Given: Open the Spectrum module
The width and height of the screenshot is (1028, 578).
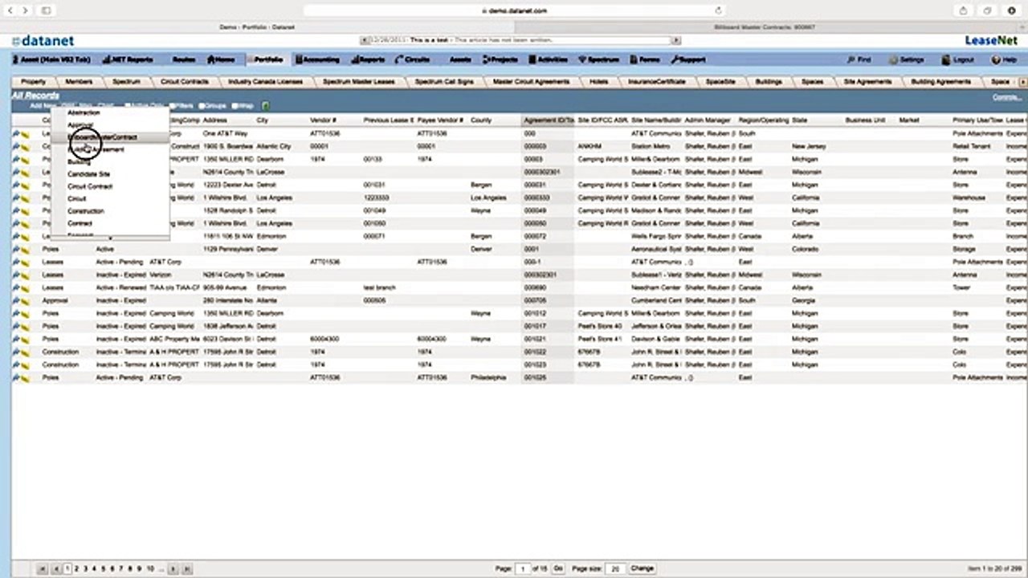Looking at the screenshot, I should click(599, 59).
